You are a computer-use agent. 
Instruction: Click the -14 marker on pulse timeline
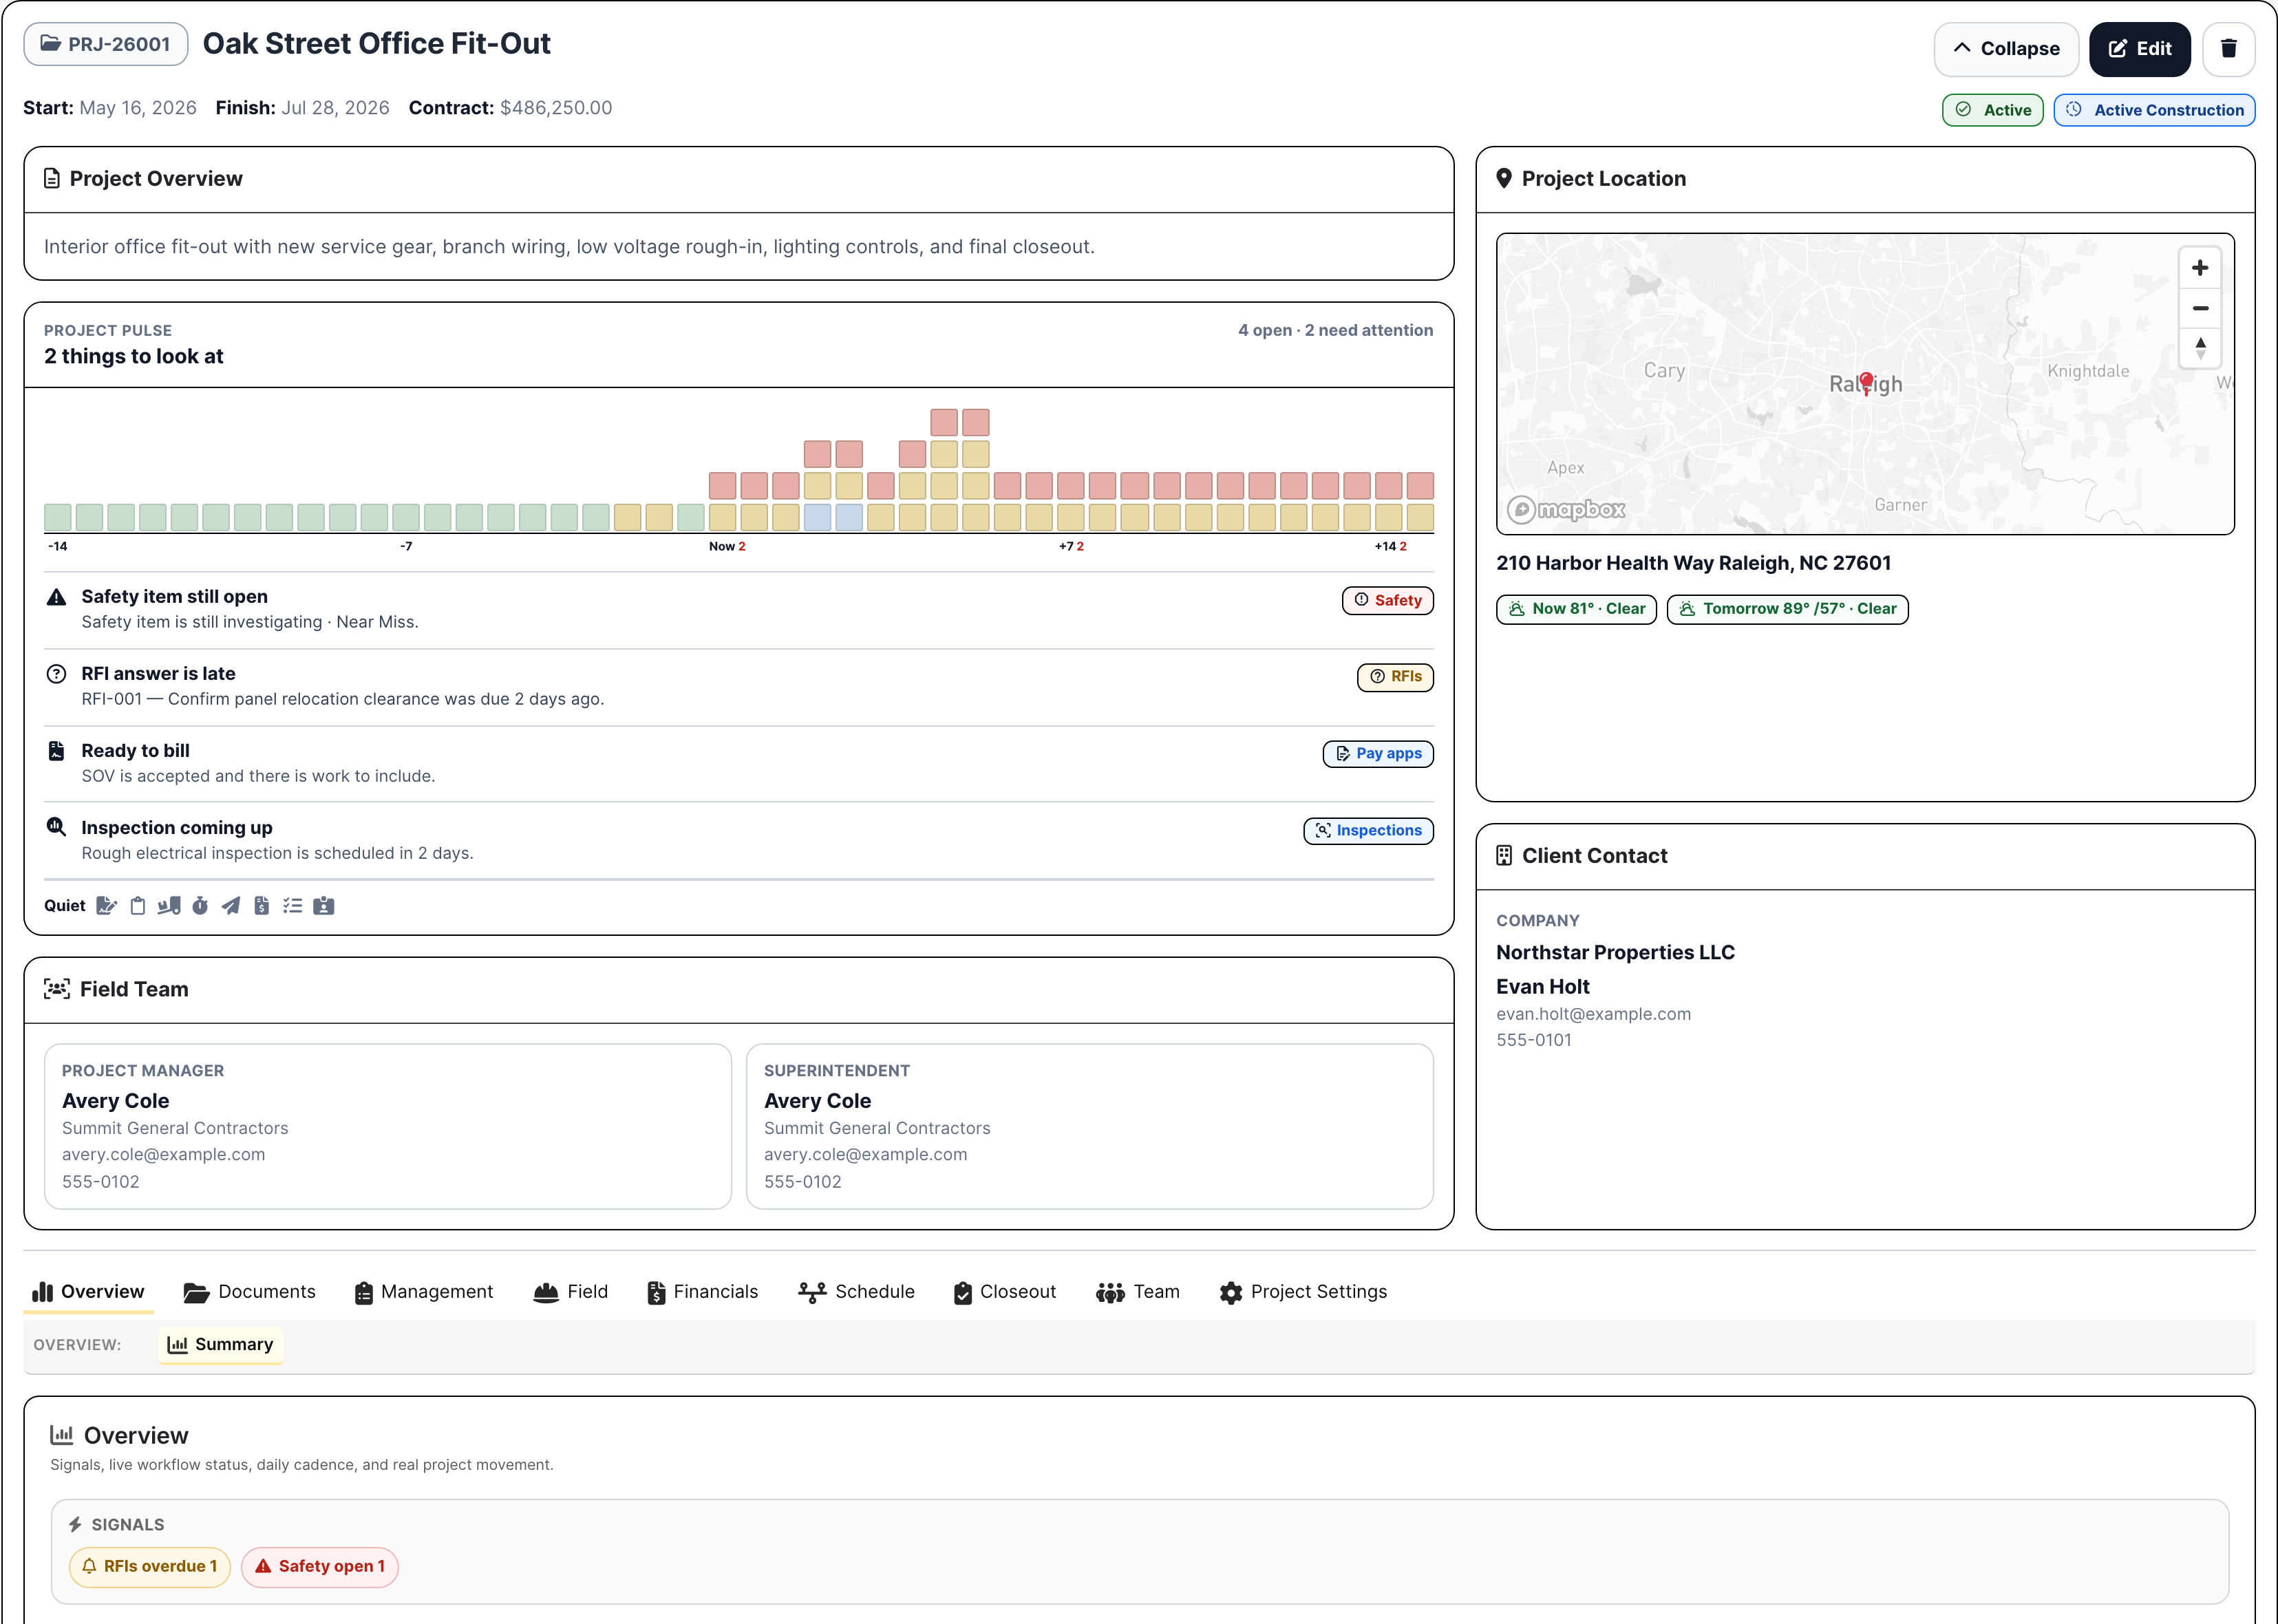[x=58, y=546]
